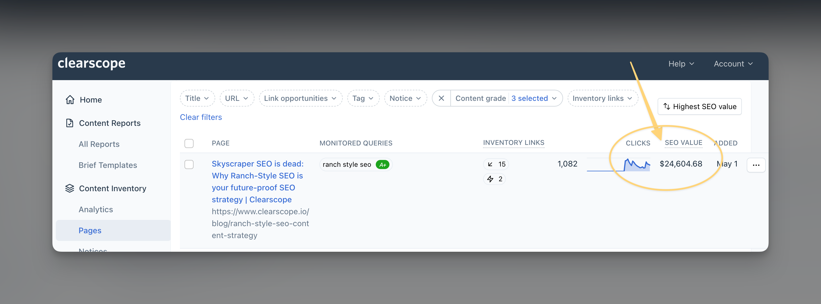The image size is (821, 304).
Task: Click the Home house icon
Action: tap(70, 100)
